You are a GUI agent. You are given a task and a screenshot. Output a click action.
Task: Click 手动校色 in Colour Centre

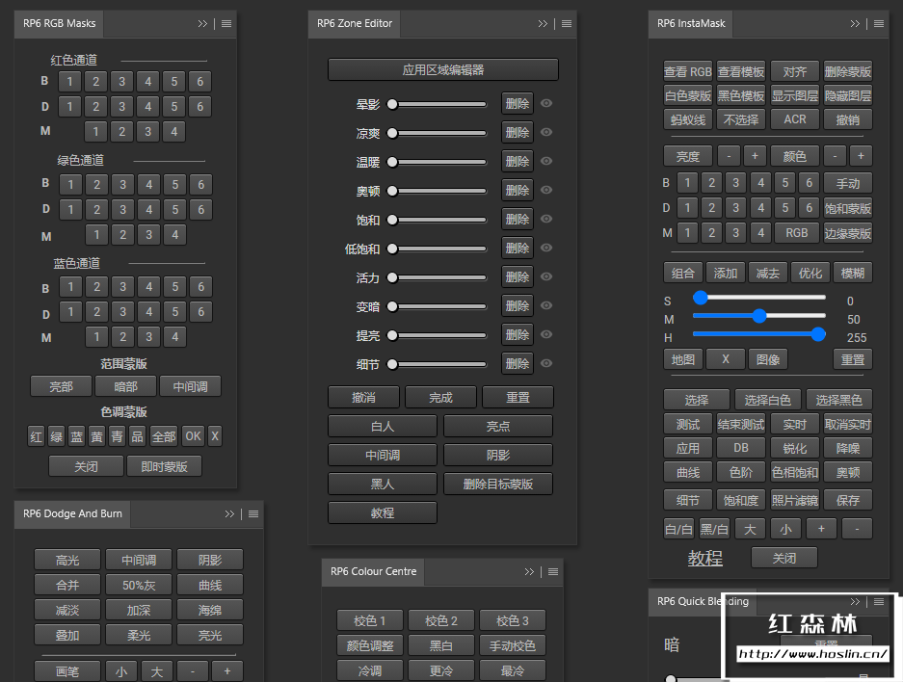(513, 645)
